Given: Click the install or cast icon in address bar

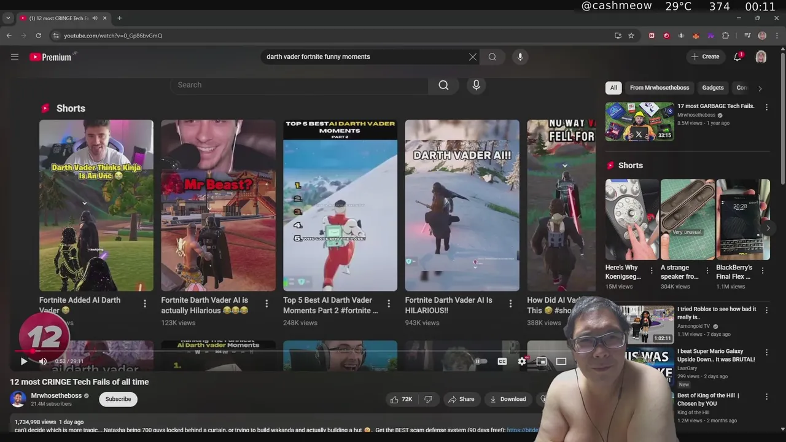Looking at the screenshot, I should point(618,36).
